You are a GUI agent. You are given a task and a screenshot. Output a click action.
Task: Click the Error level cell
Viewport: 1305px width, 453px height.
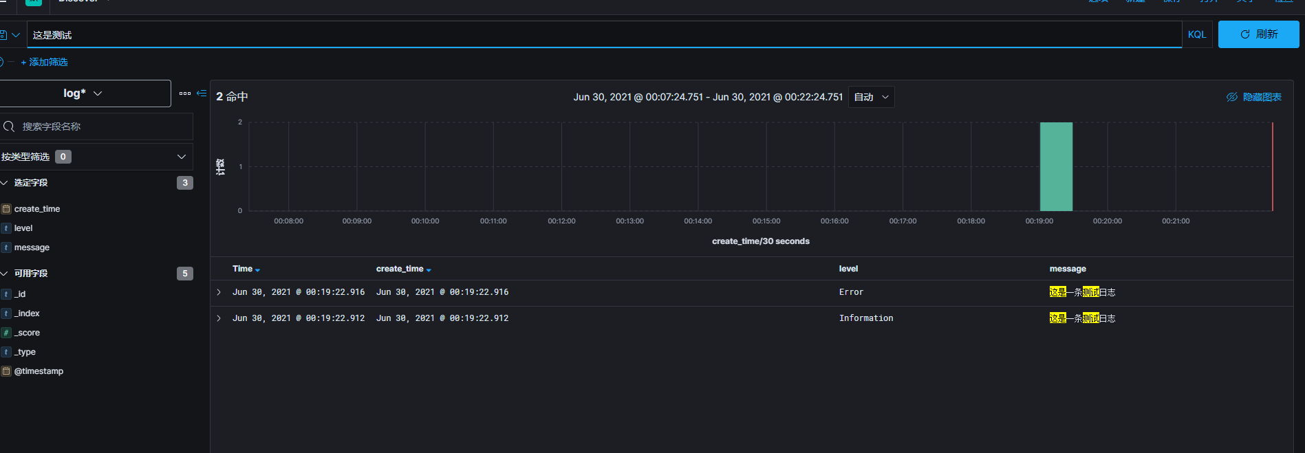pos(851,292)
